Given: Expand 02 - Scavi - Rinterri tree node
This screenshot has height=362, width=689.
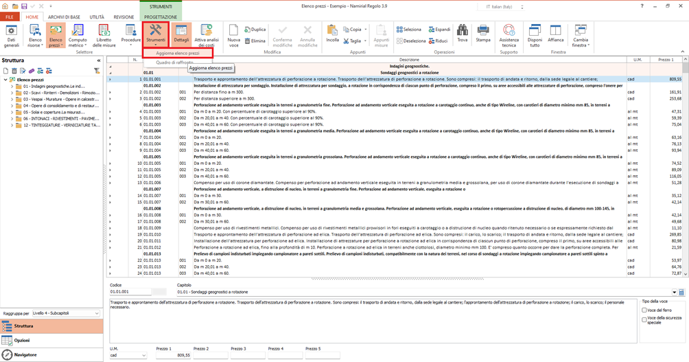Looking at the screenshot, I should click(x=12, y=93).
